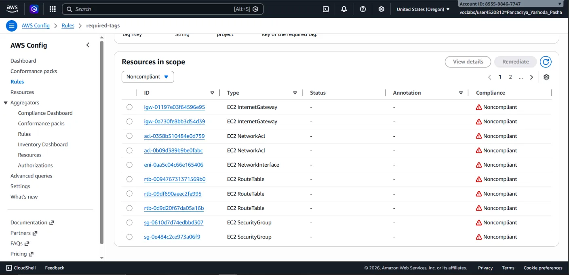569x275 pixels.
Task: Select the radio for igw-01197e03f64596e95
Action: coord(129,107)
